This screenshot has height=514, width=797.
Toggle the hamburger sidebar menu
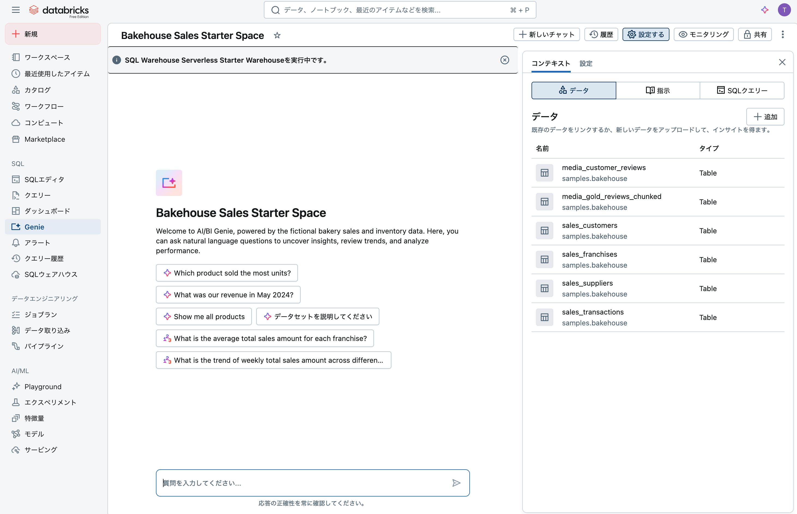click(16, 10)
